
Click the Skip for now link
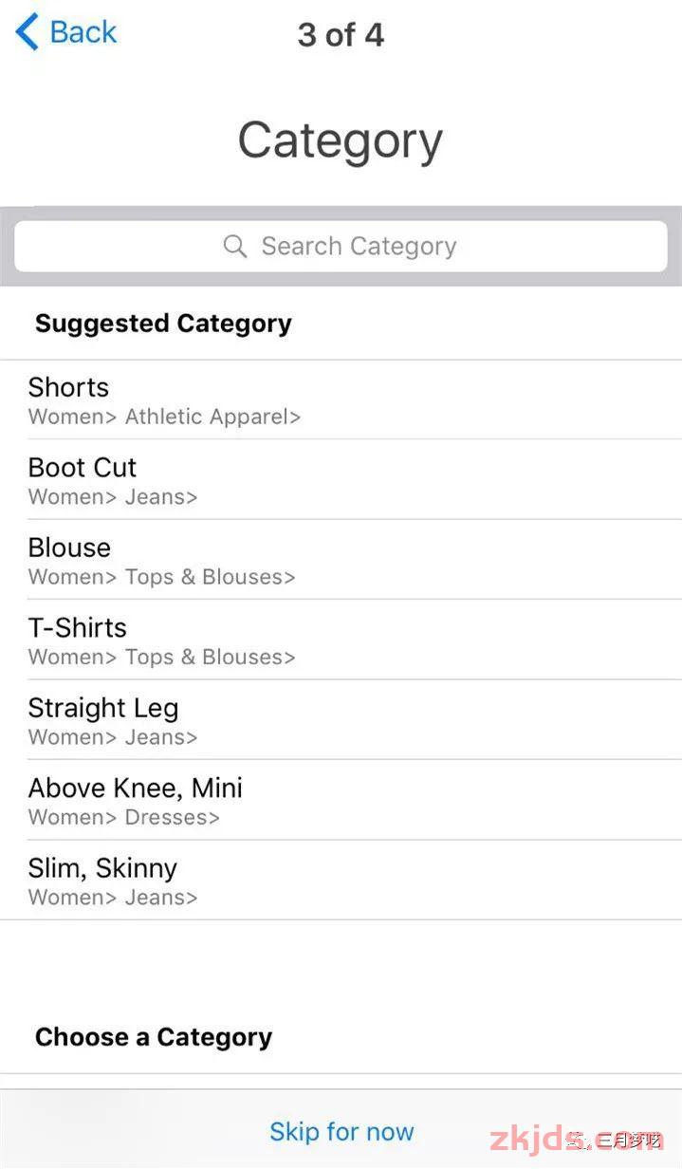coord(341,1131)
